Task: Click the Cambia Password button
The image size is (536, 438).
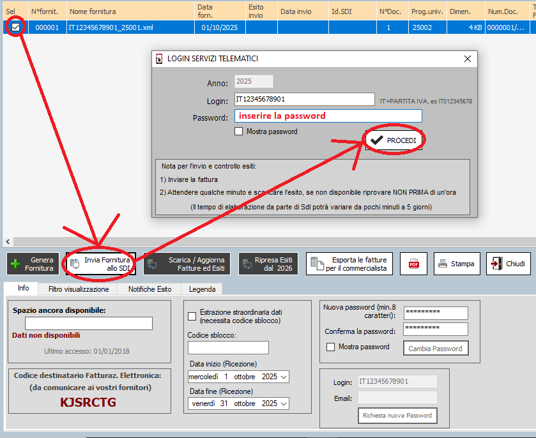Action: [x=436, y=349]
